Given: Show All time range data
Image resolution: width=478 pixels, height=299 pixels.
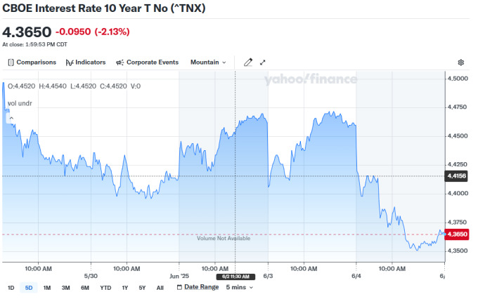Looking at the screenshot, I should (160, 287).
